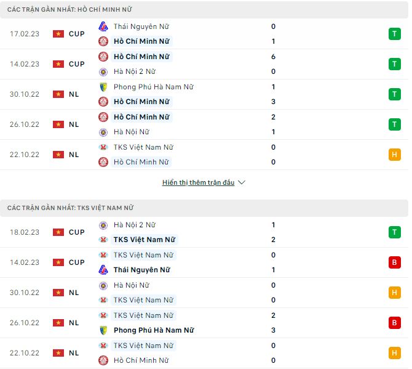Click the green T badge for the 18.02.23 match
Viewport: 412px width, 369px height.
click(x=394, y=232)
